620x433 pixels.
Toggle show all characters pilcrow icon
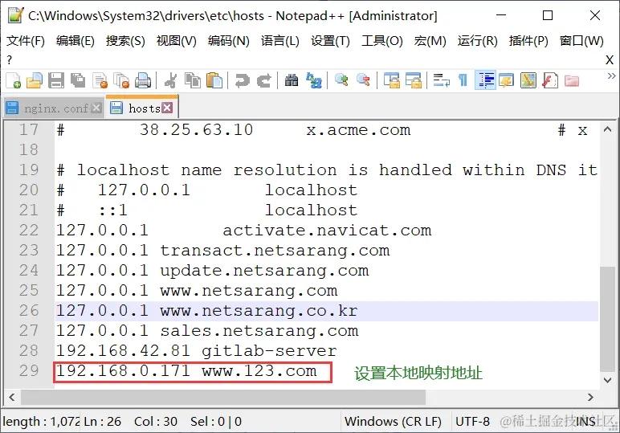coord(463,80)
